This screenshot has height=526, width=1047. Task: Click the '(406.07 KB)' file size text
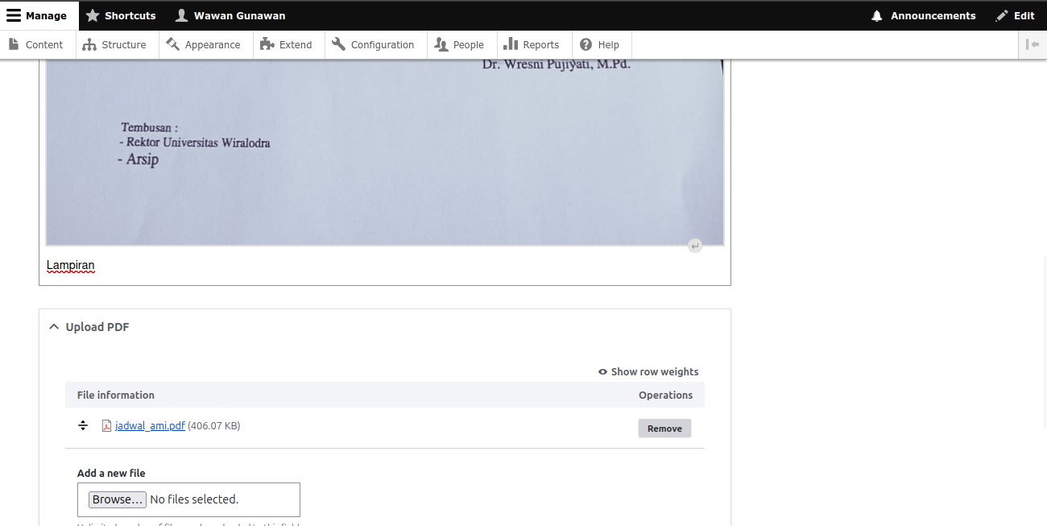213,426
